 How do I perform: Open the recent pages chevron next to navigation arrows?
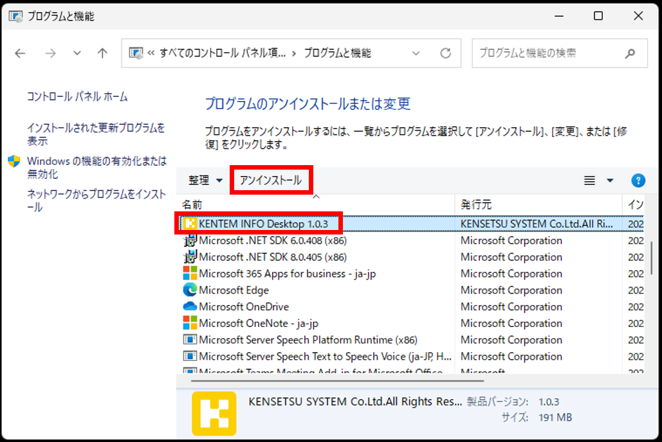tap(77, 53)
